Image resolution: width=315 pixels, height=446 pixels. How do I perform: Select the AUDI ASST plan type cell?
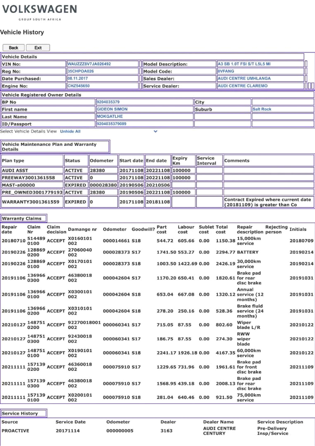click(32, 170)
